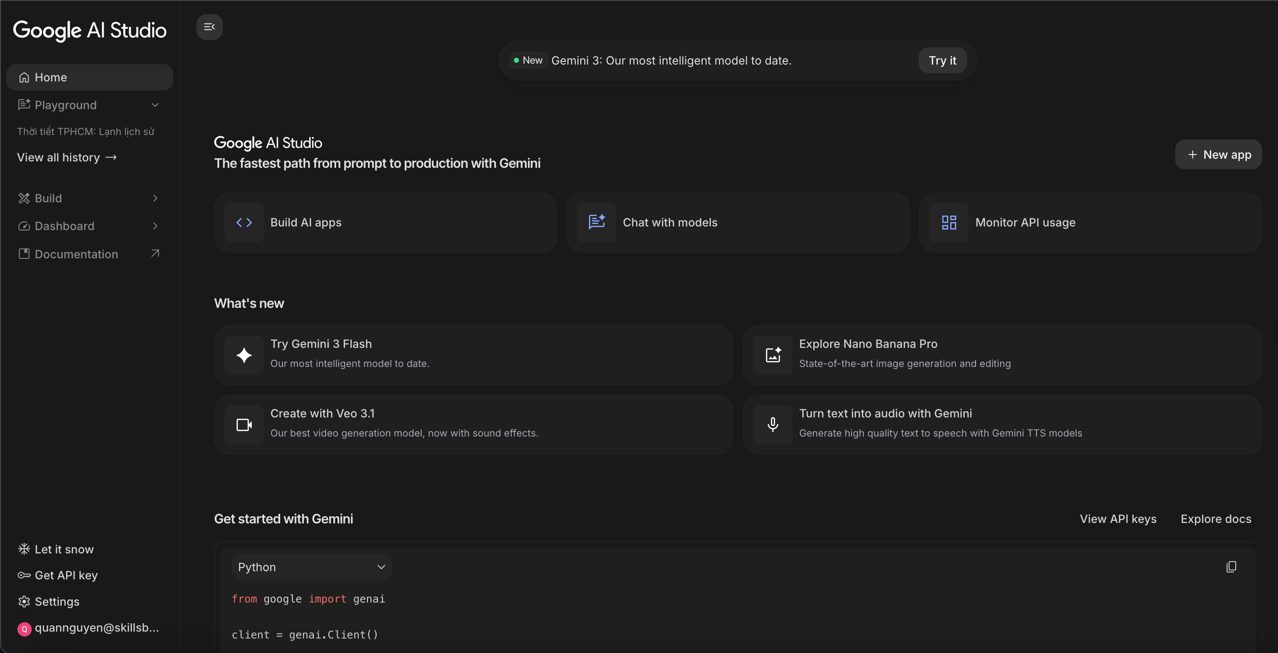Viewport: 1278px width, 653px height.
Task: Click the quannguyen@skillsb... account name
Action: (97, 628)
